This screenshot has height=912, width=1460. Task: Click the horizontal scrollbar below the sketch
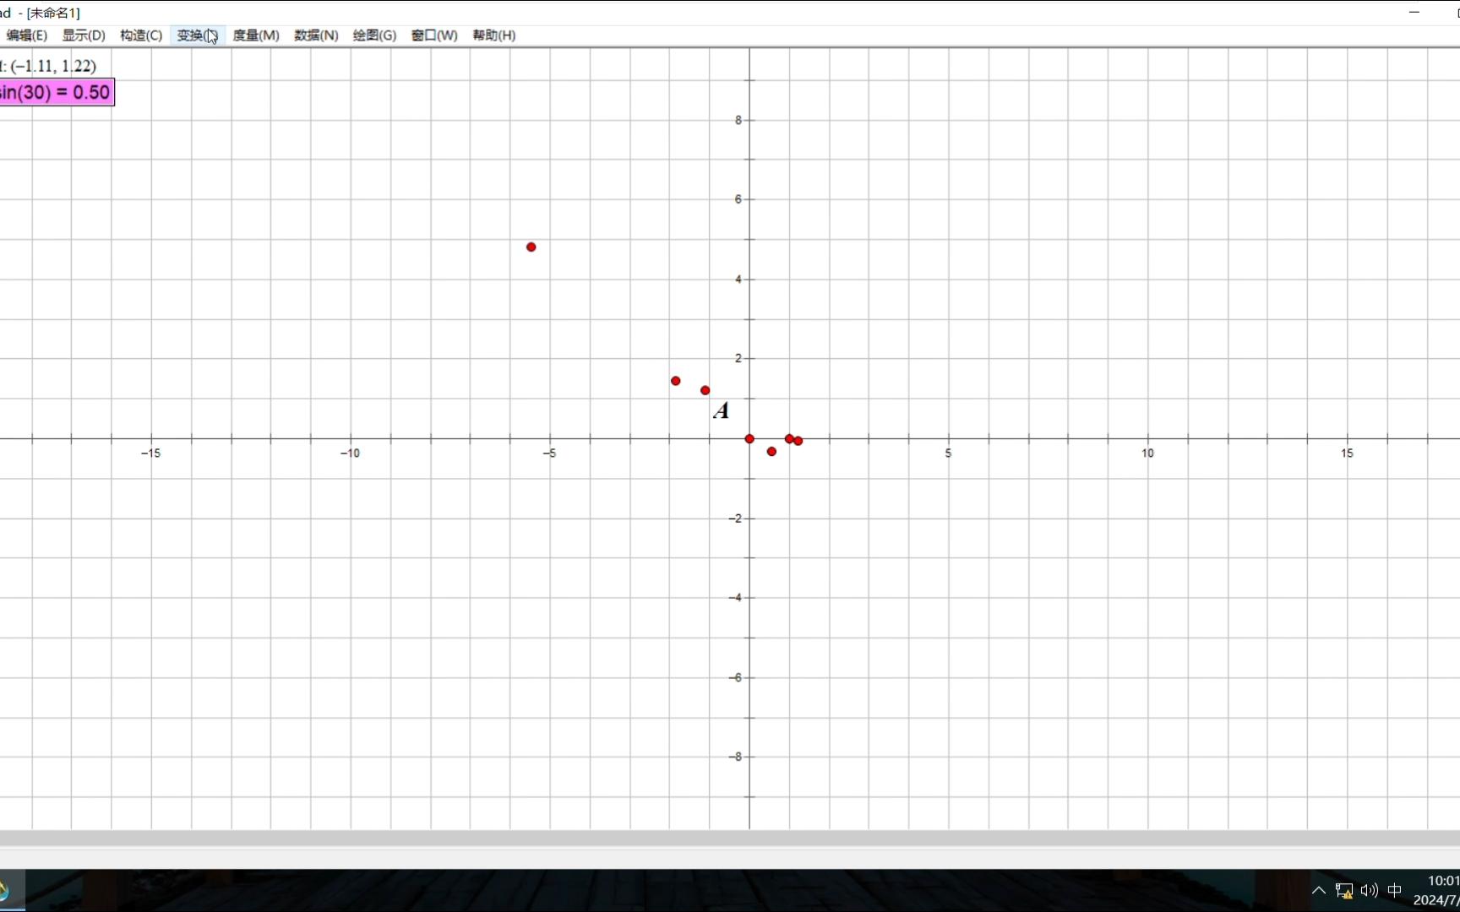(x=730, y=838)
